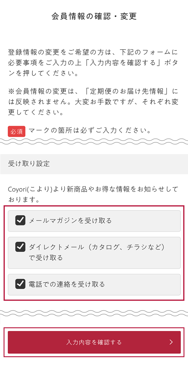The width and height of the screenshot is (188, 370).
Task: Click the chevron arrow on the confirm button
Action: 171,342
